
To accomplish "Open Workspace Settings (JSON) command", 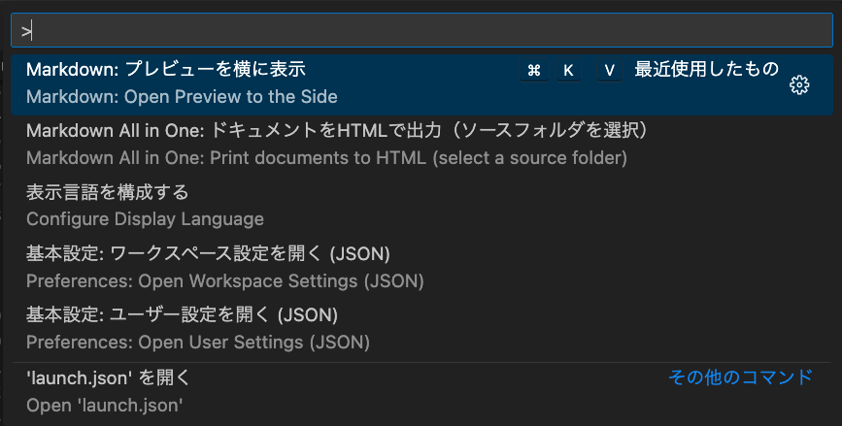I will coord(224,281).
